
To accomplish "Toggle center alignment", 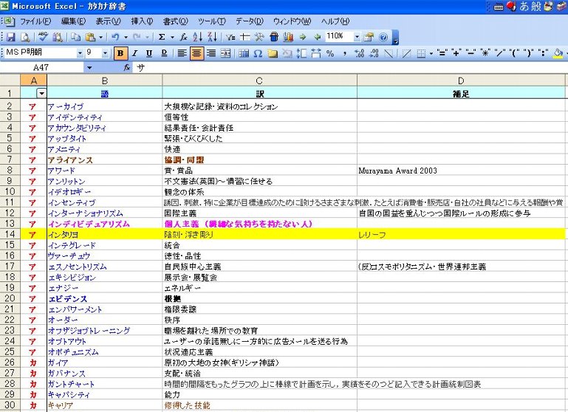I will pos(196,53).
